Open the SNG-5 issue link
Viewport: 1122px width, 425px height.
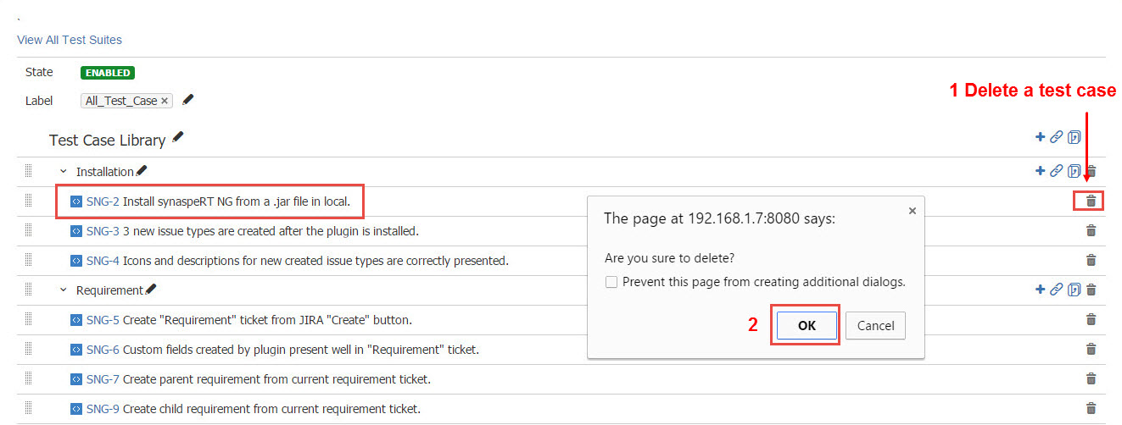pyautogui.click(x=103, y=320)
